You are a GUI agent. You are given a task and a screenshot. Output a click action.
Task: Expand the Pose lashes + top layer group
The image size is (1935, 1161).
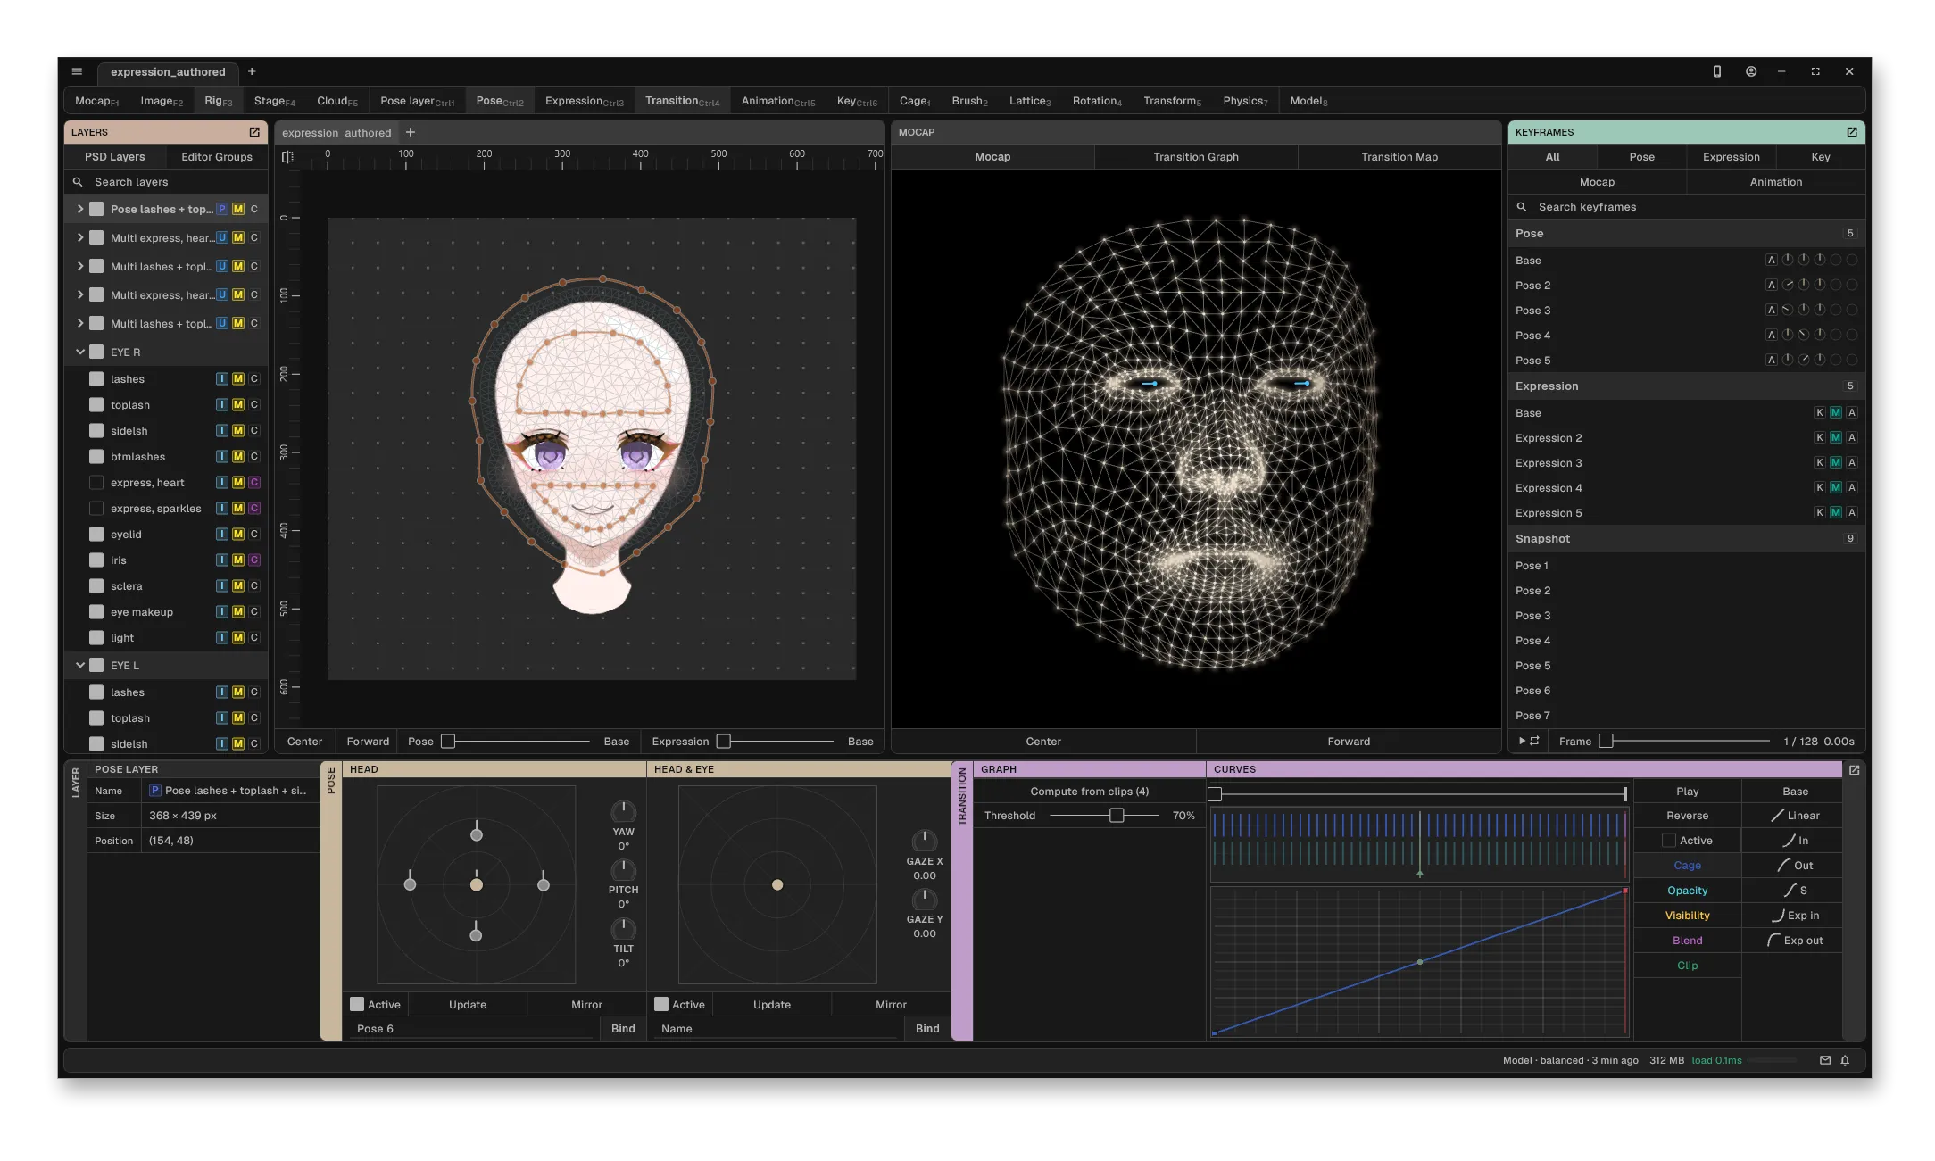click(80, 209)
